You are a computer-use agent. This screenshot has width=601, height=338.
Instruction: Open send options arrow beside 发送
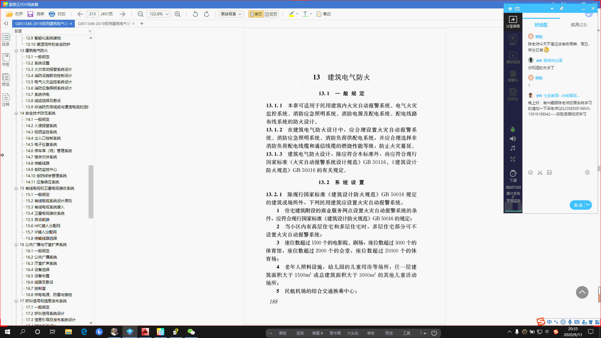point(588,205)
